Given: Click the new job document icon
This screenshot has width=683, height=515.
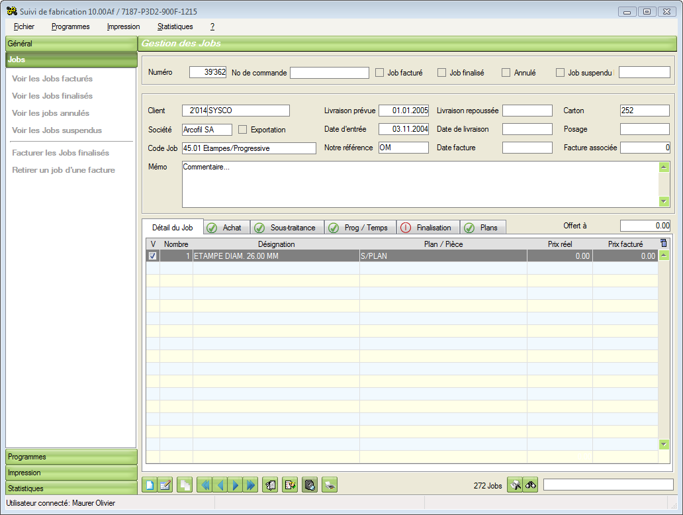Looking at the screenshot, I should [x=150, y=485].
